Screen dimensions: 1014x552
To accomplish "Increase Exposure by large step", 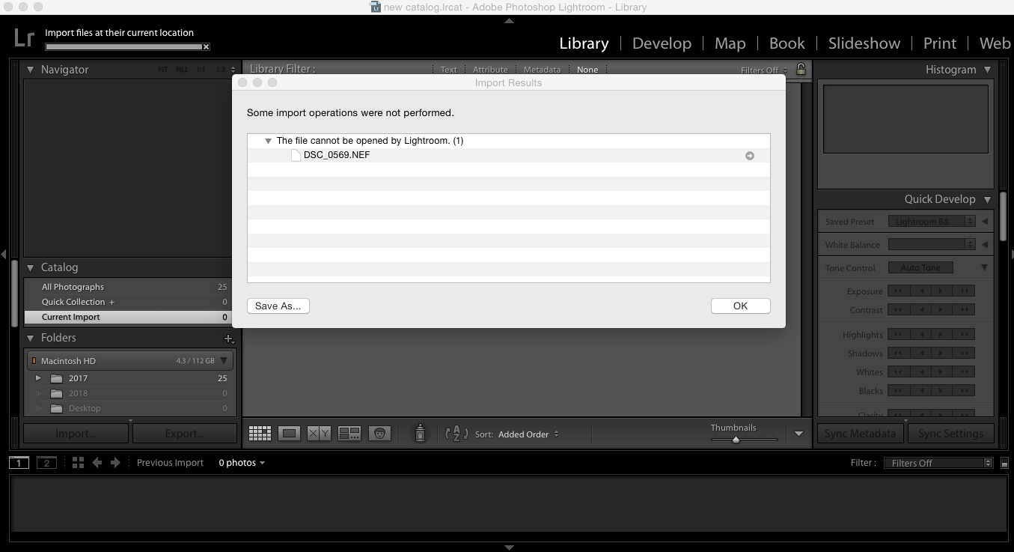I will [965, 291].
